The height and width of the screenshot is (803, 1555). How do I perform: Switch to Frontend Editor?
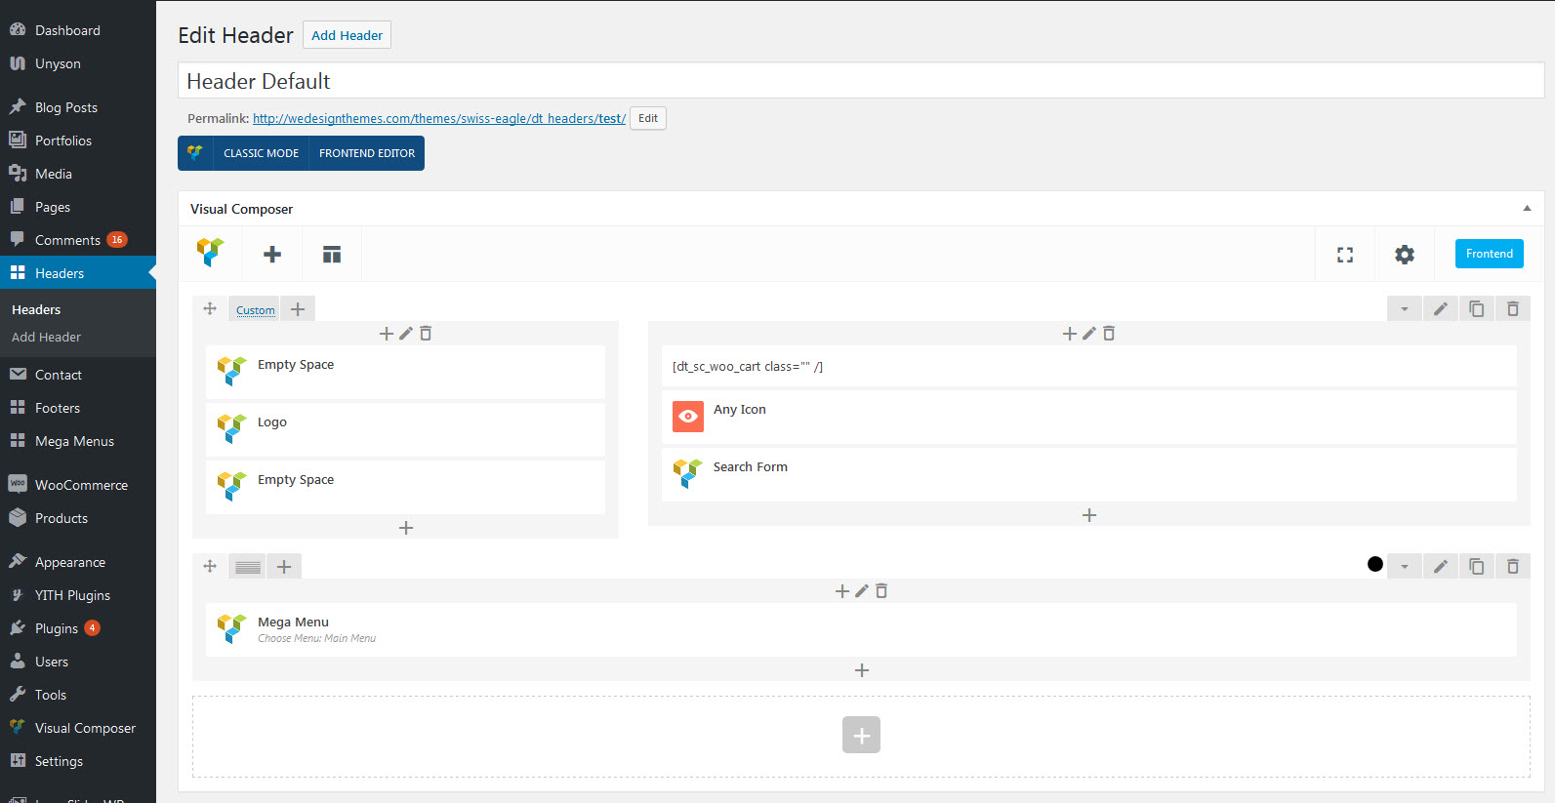coord(367,153)
